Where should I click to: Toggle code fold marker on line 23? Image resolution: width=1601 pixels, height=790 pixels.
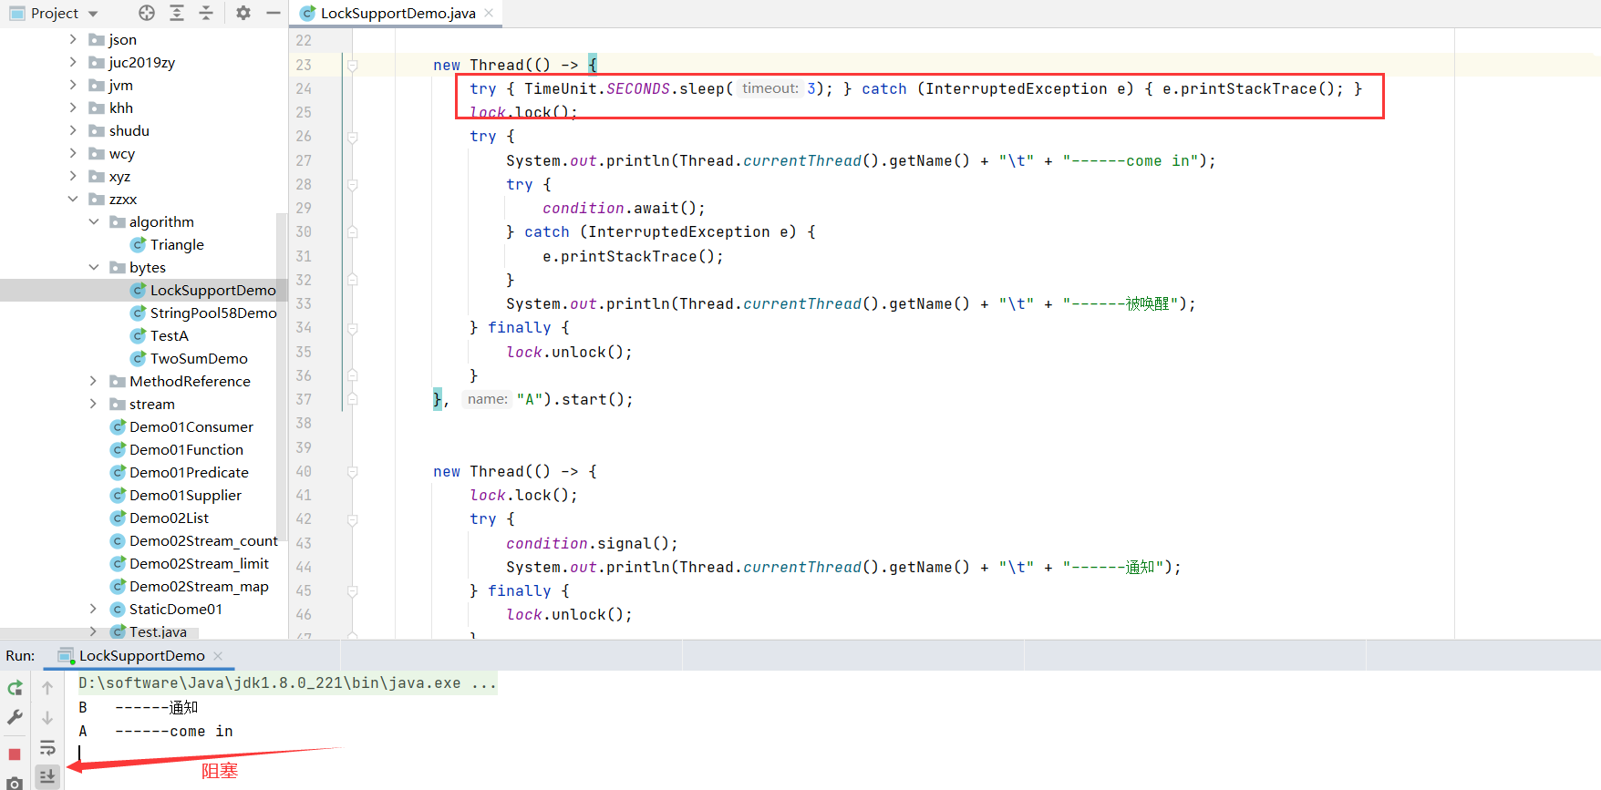pos(352,66)
